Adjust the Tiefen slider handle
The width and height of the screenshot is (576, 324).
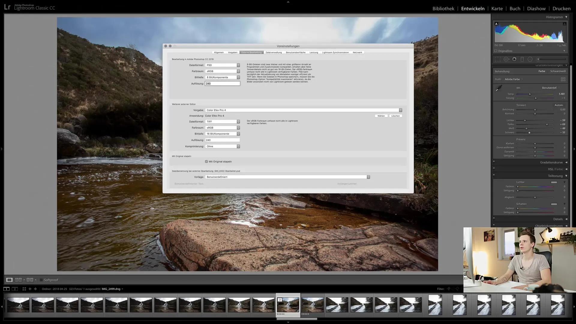tap(547, 124)
